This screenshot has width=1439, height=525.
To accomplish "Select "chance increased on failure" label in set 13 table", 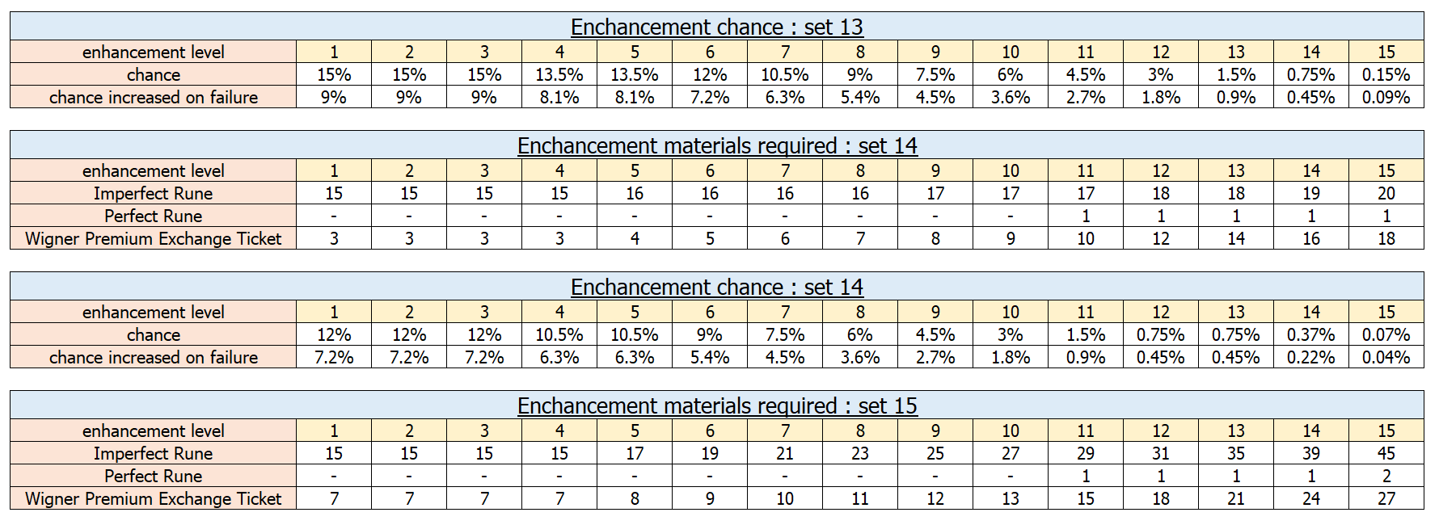I will point(153,97).
